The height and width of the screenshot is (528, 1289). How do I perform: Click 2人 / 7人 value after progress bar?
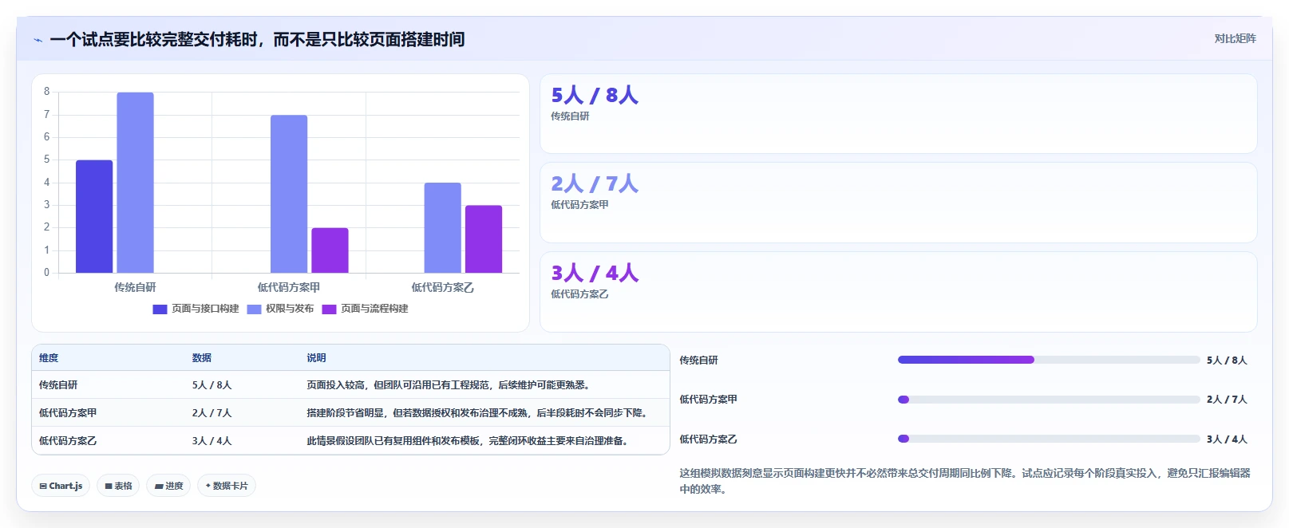[x=1227, y=400]
